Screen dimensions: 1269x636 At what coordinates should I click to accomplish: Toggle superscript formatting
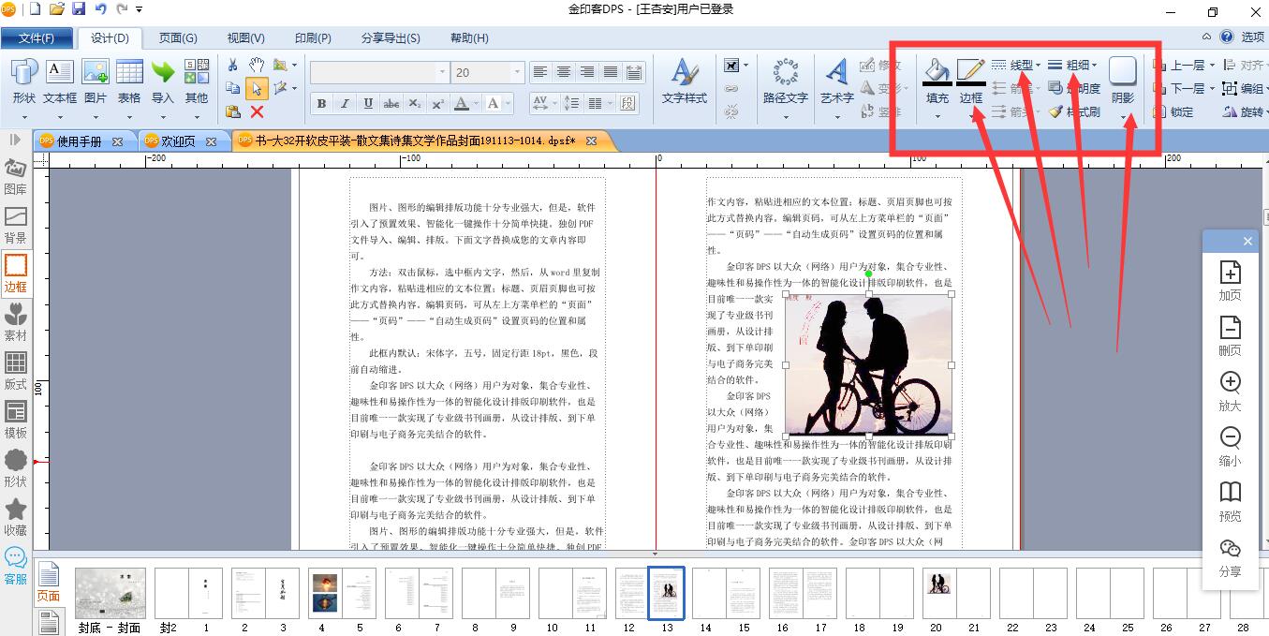(438, 103)
